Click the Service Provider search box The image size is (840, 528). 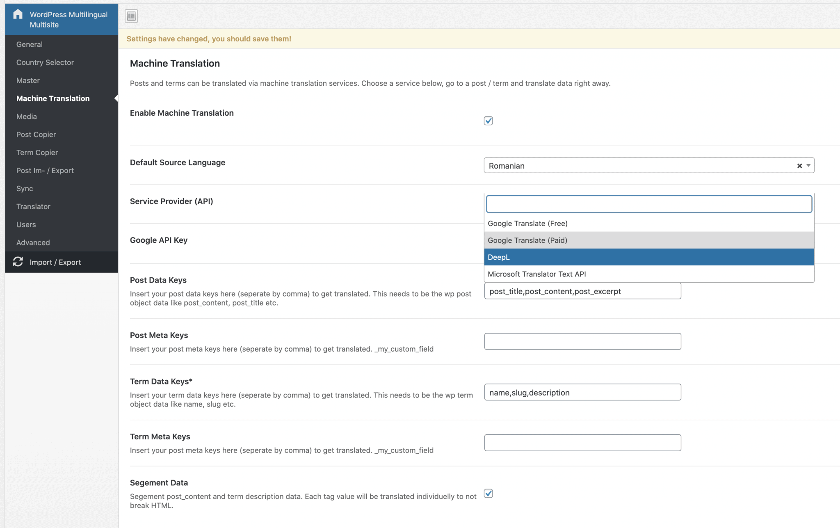(x=649, y=204)
